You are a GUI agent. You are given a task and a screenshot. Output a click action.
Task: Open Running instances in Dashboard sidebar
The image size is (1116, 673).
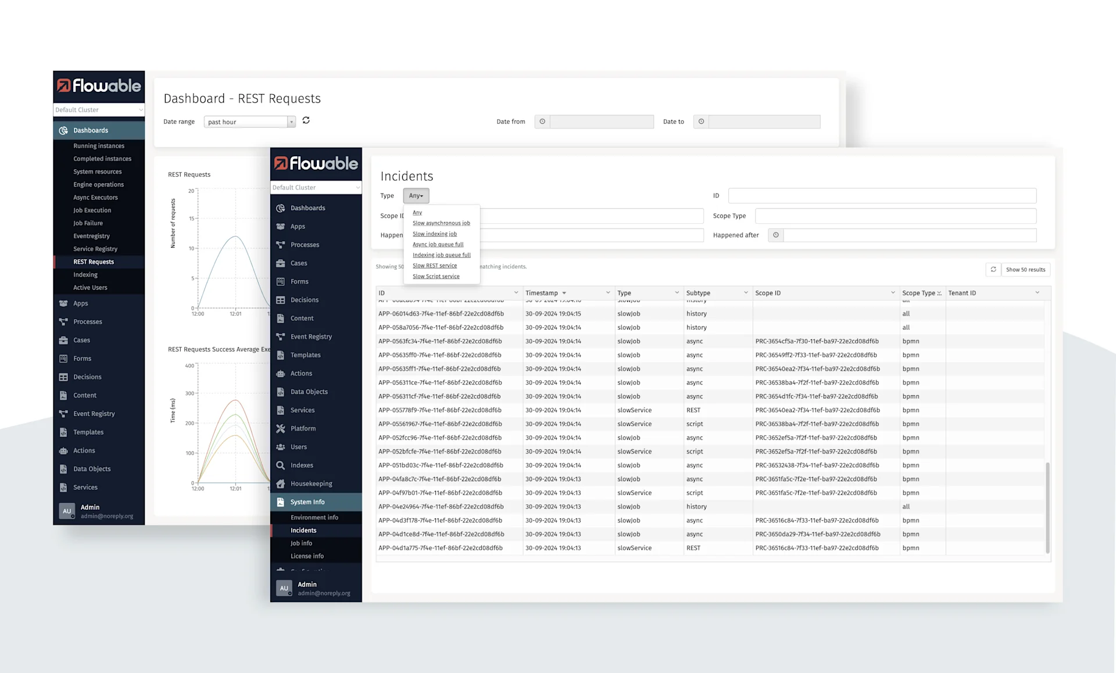(x=99, y=146)
